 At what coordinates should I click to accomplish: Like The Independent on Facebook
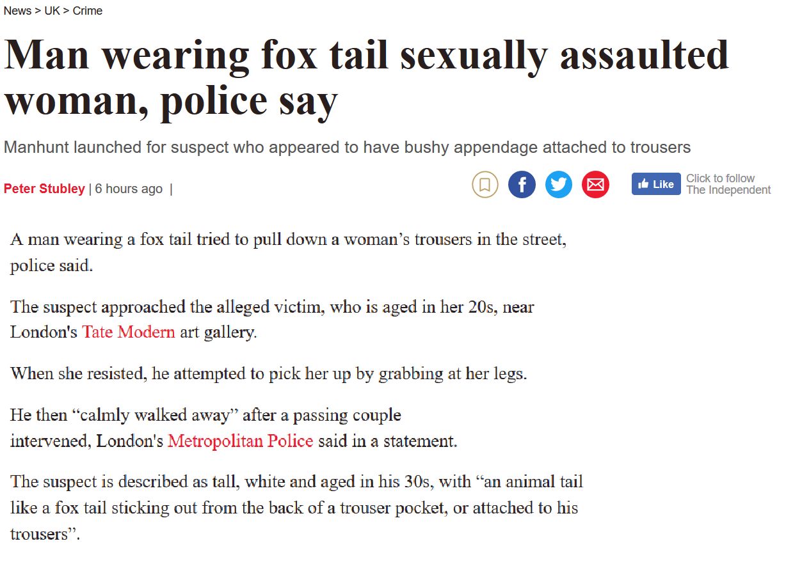pos(655,184)
